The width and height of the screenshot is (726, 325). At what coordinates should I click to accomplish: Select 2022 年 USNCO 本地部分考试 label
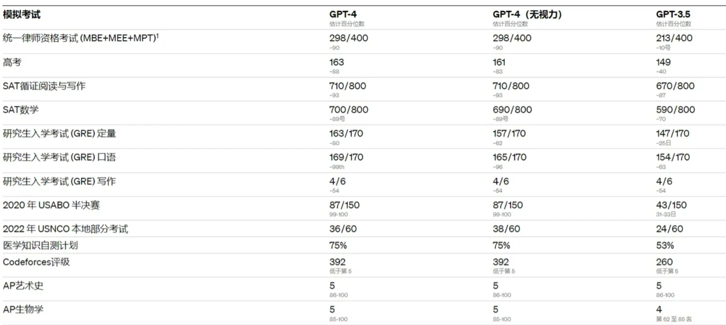(66, 229)
